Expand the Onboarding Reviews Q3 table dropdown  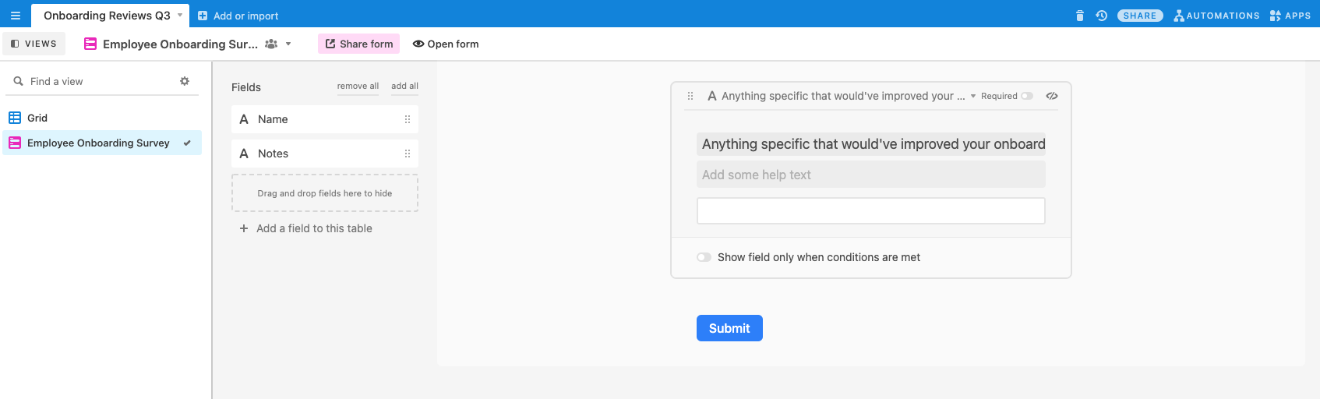click(180, 16)
